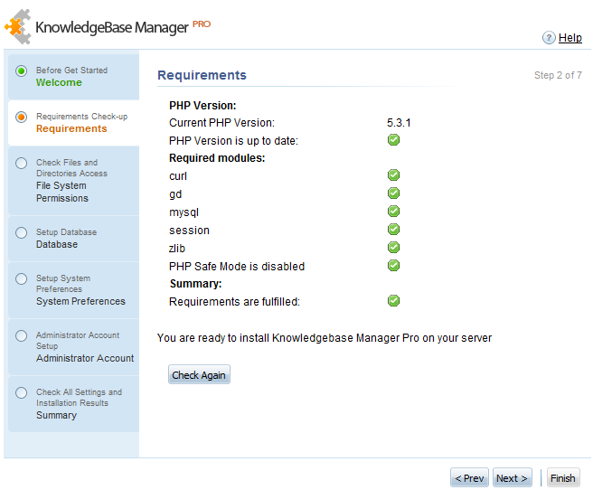593x490 pixels.
Task: Click the Step 2 of 7 indicator
Action: coord(558,75)
